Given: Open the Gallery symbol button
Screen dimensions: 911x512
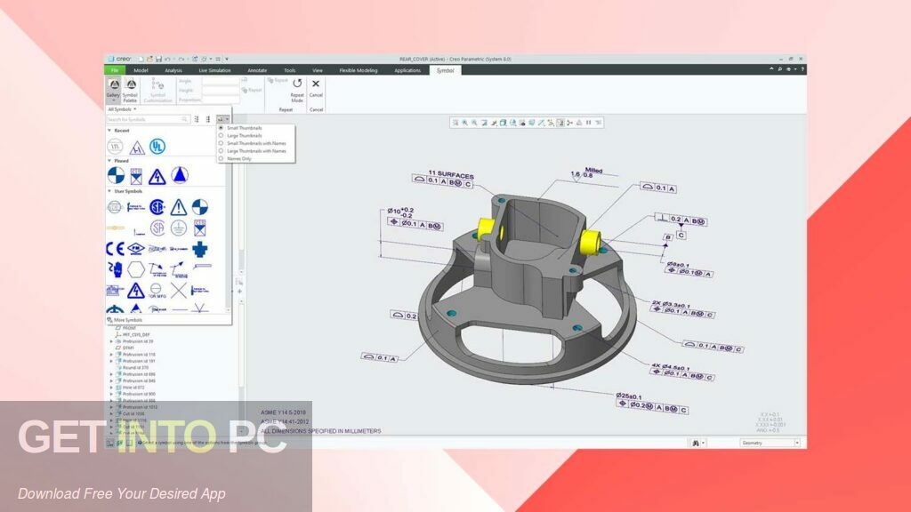Looking at the screenshot, I should tap(114, 90).
